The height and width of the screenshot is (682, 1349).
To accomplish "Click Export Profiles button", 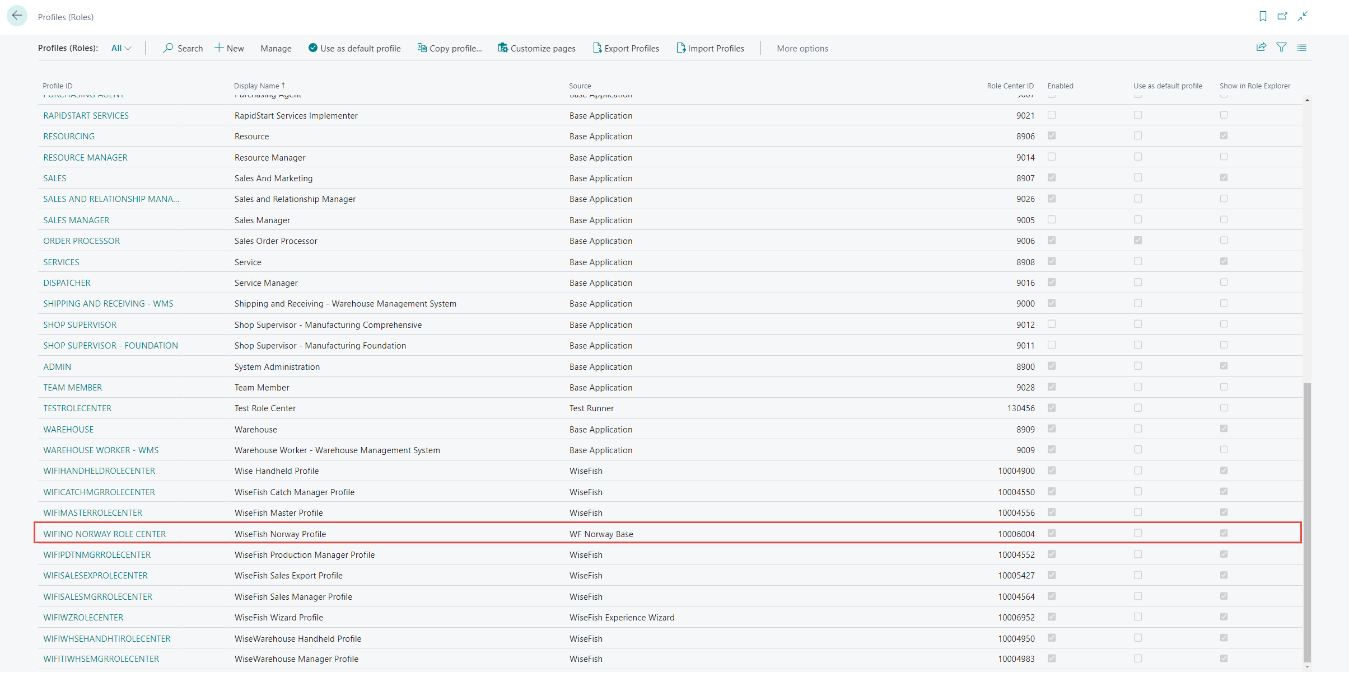I will 626,48.
